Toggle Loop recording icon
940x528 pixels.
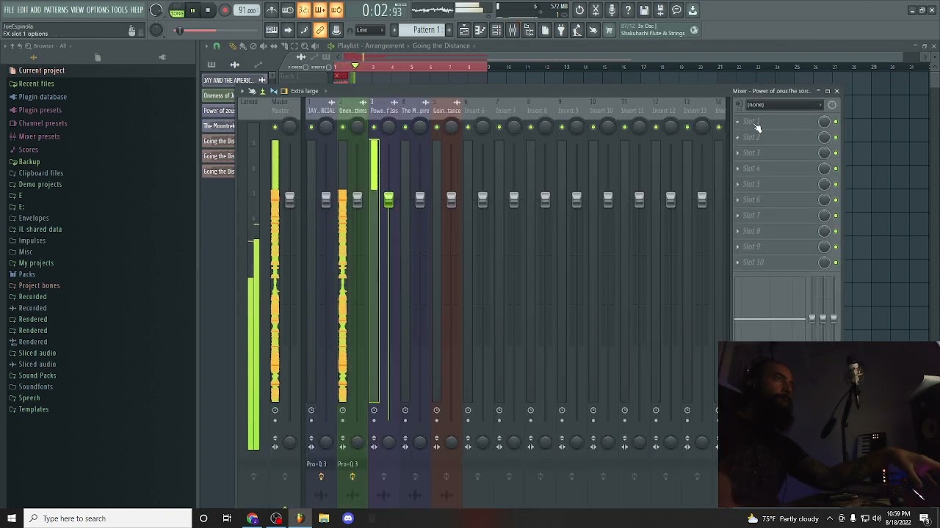coord(336,10)
